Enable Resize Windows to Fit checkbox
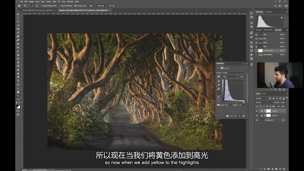 (x=41, y=6)
